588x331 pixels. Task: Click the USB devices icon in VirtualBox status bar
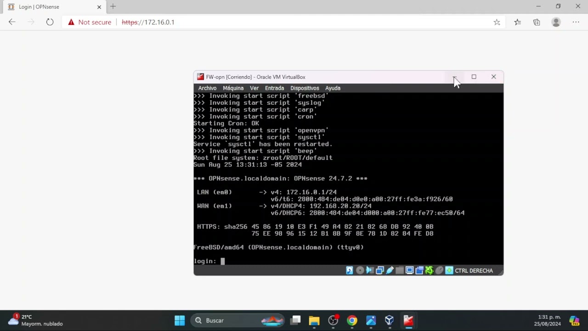(x=390, y=270)
